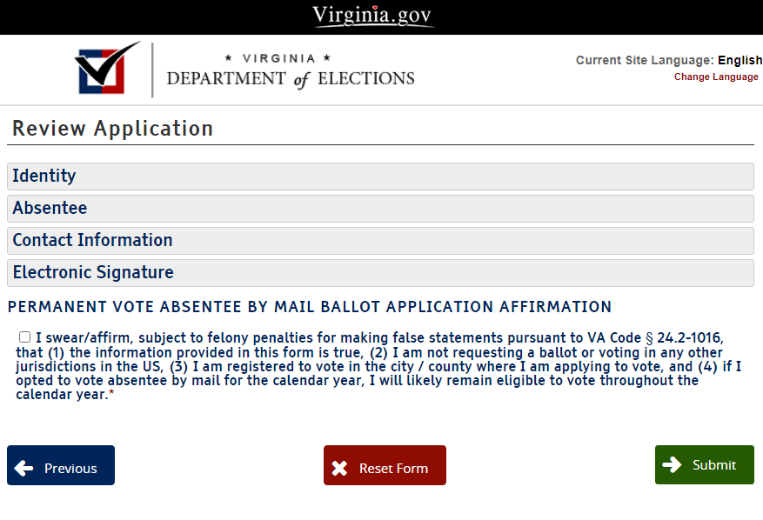Viewport: 763px width, 520px height.
Task: Go back with the Previous button label
Action: coord(70,468)
